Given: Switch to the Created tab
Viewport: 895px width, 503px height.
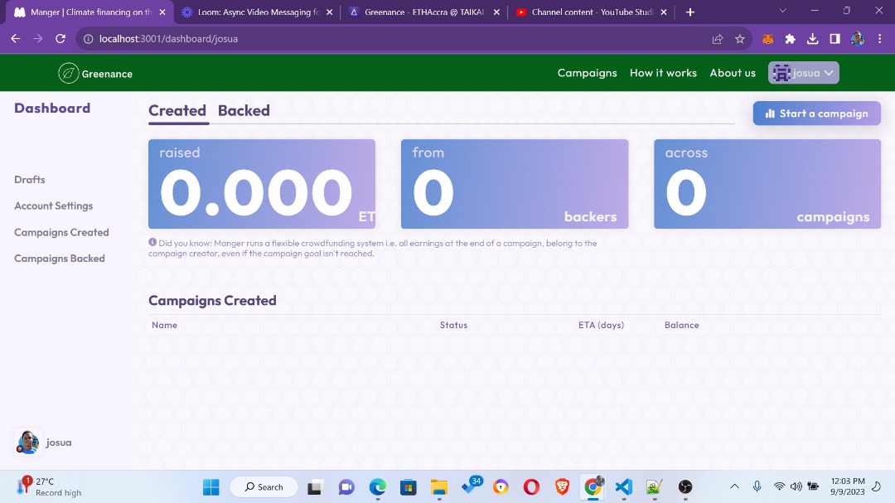Looking at the screenshot, I should [x=177, y=111].
